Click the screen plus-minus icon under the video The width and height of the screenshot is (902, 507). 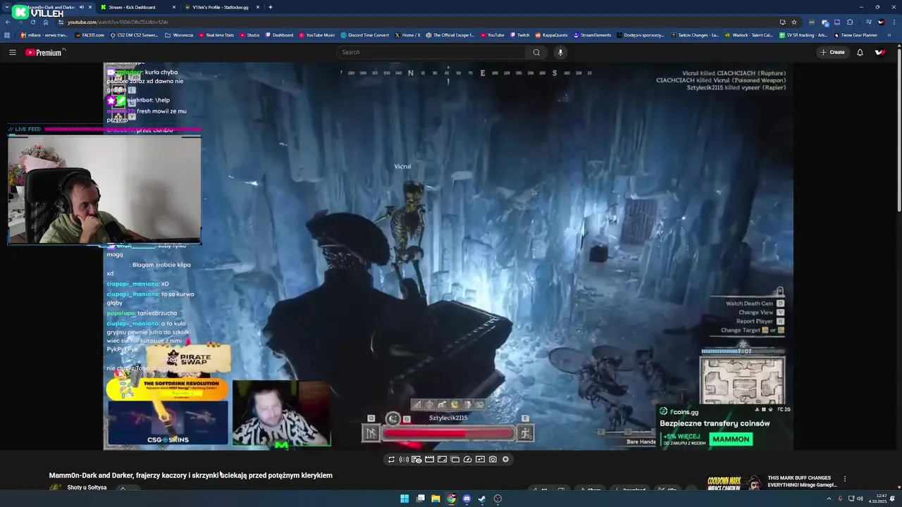(x=480, y=459)
